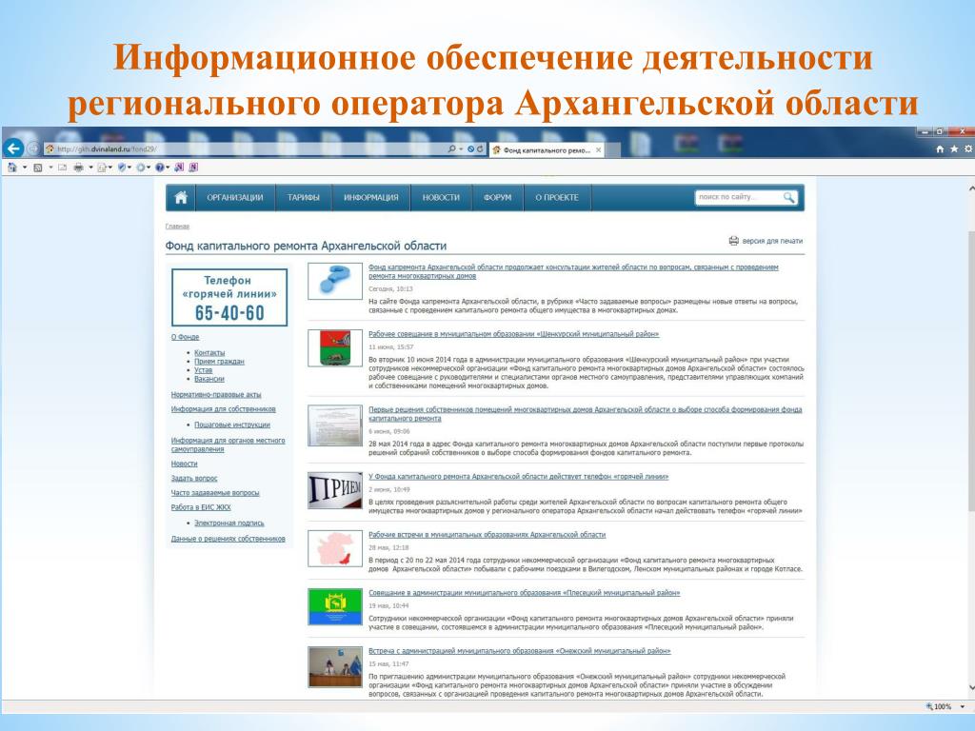
Task: Click the printer icon next to версия для печати
Action: tap(734, 241)
